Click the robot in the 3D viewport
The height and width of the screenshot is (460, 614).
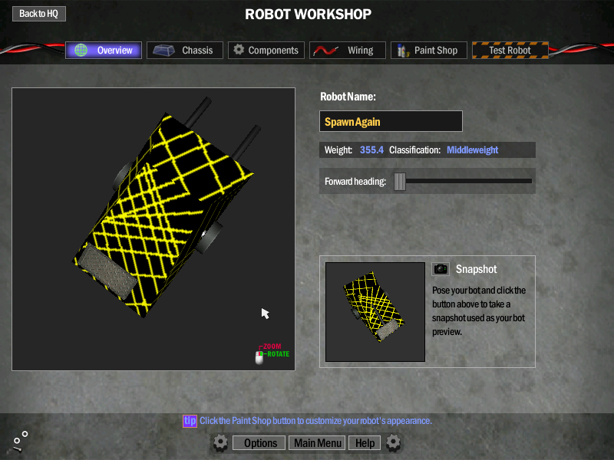[x=164, y=207]
